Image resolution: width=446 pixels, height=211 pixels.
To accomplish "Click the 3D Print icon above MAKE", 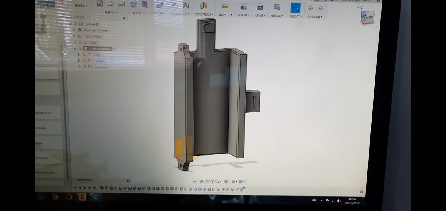I will [x=260, y=7].
